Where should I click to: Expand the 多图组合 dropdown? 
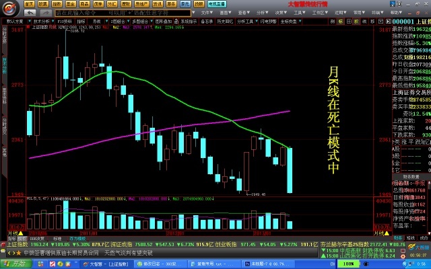(x=151, y=21)
